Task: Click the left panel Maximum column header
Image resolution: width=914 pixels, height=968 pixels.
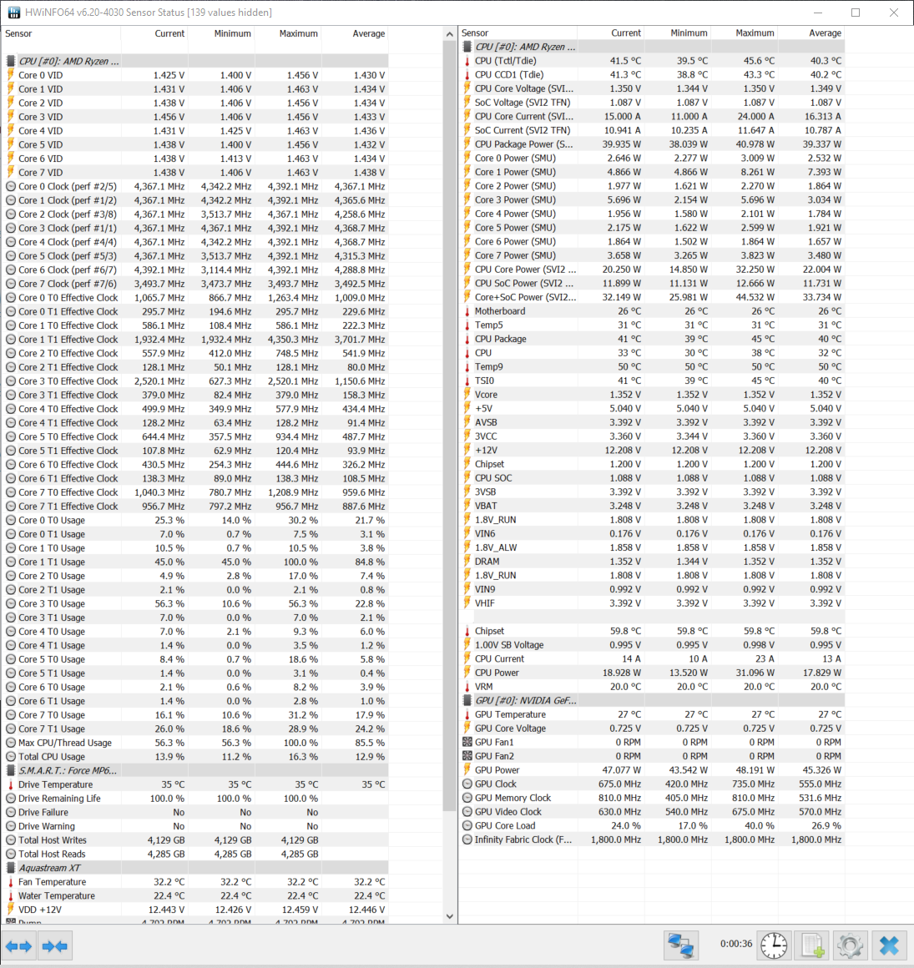Action: [x=288, y=34]
